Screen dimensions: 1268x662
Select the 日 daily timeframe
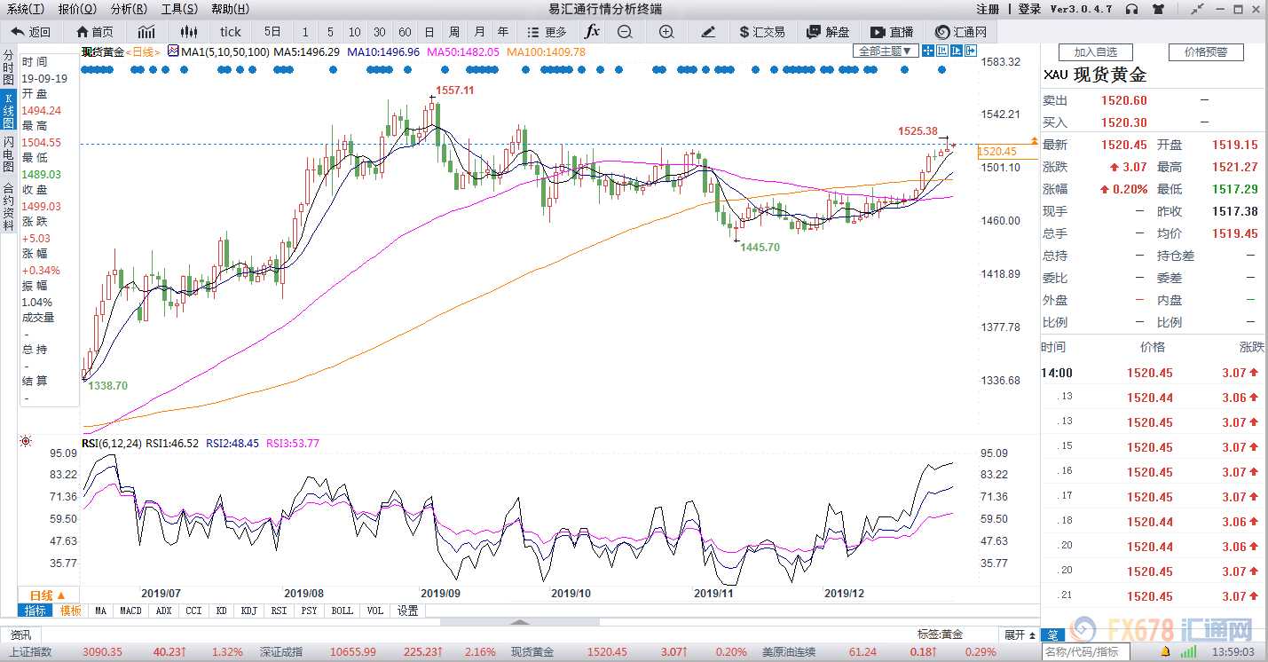(x=429, y=32)
